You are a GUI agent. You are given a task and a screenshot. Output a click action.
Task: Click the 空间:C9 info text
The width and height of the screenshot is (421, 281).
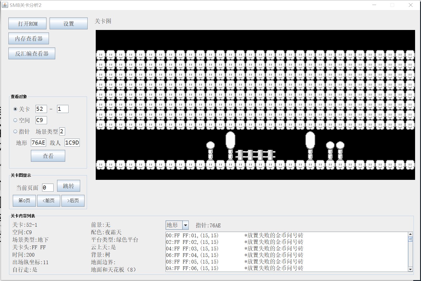[22, 232]
